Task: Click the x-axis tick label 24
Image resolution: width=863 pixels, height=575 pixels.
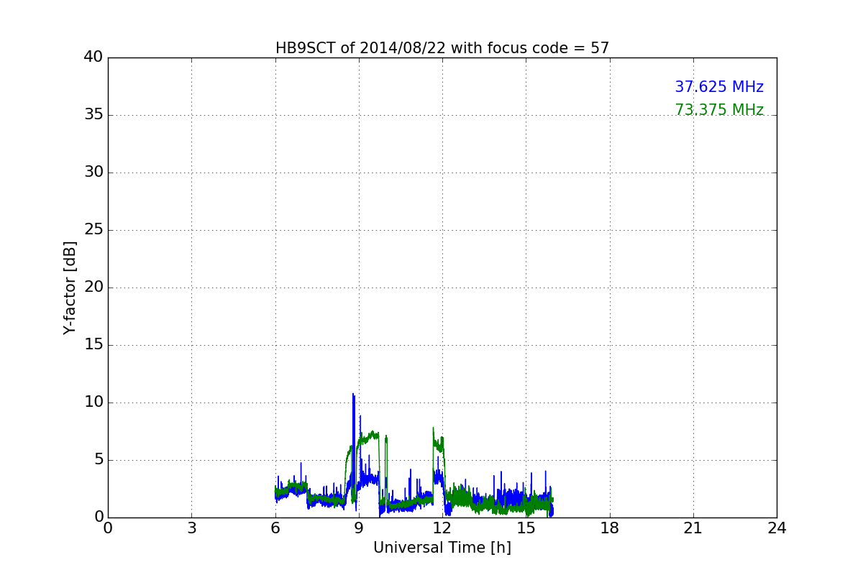Action: pos(777,528)
